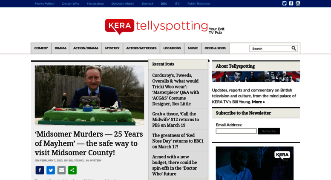Click the Email Address input field
This screenshot has height=180, width=331.
[x=236, y=131]
